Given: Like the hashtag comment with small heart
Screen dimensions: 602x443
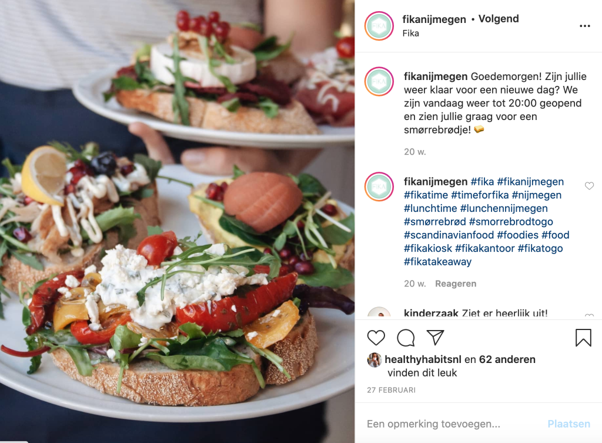Looking at the screenshot, I should pyautogui.click(x=589, y=186).
